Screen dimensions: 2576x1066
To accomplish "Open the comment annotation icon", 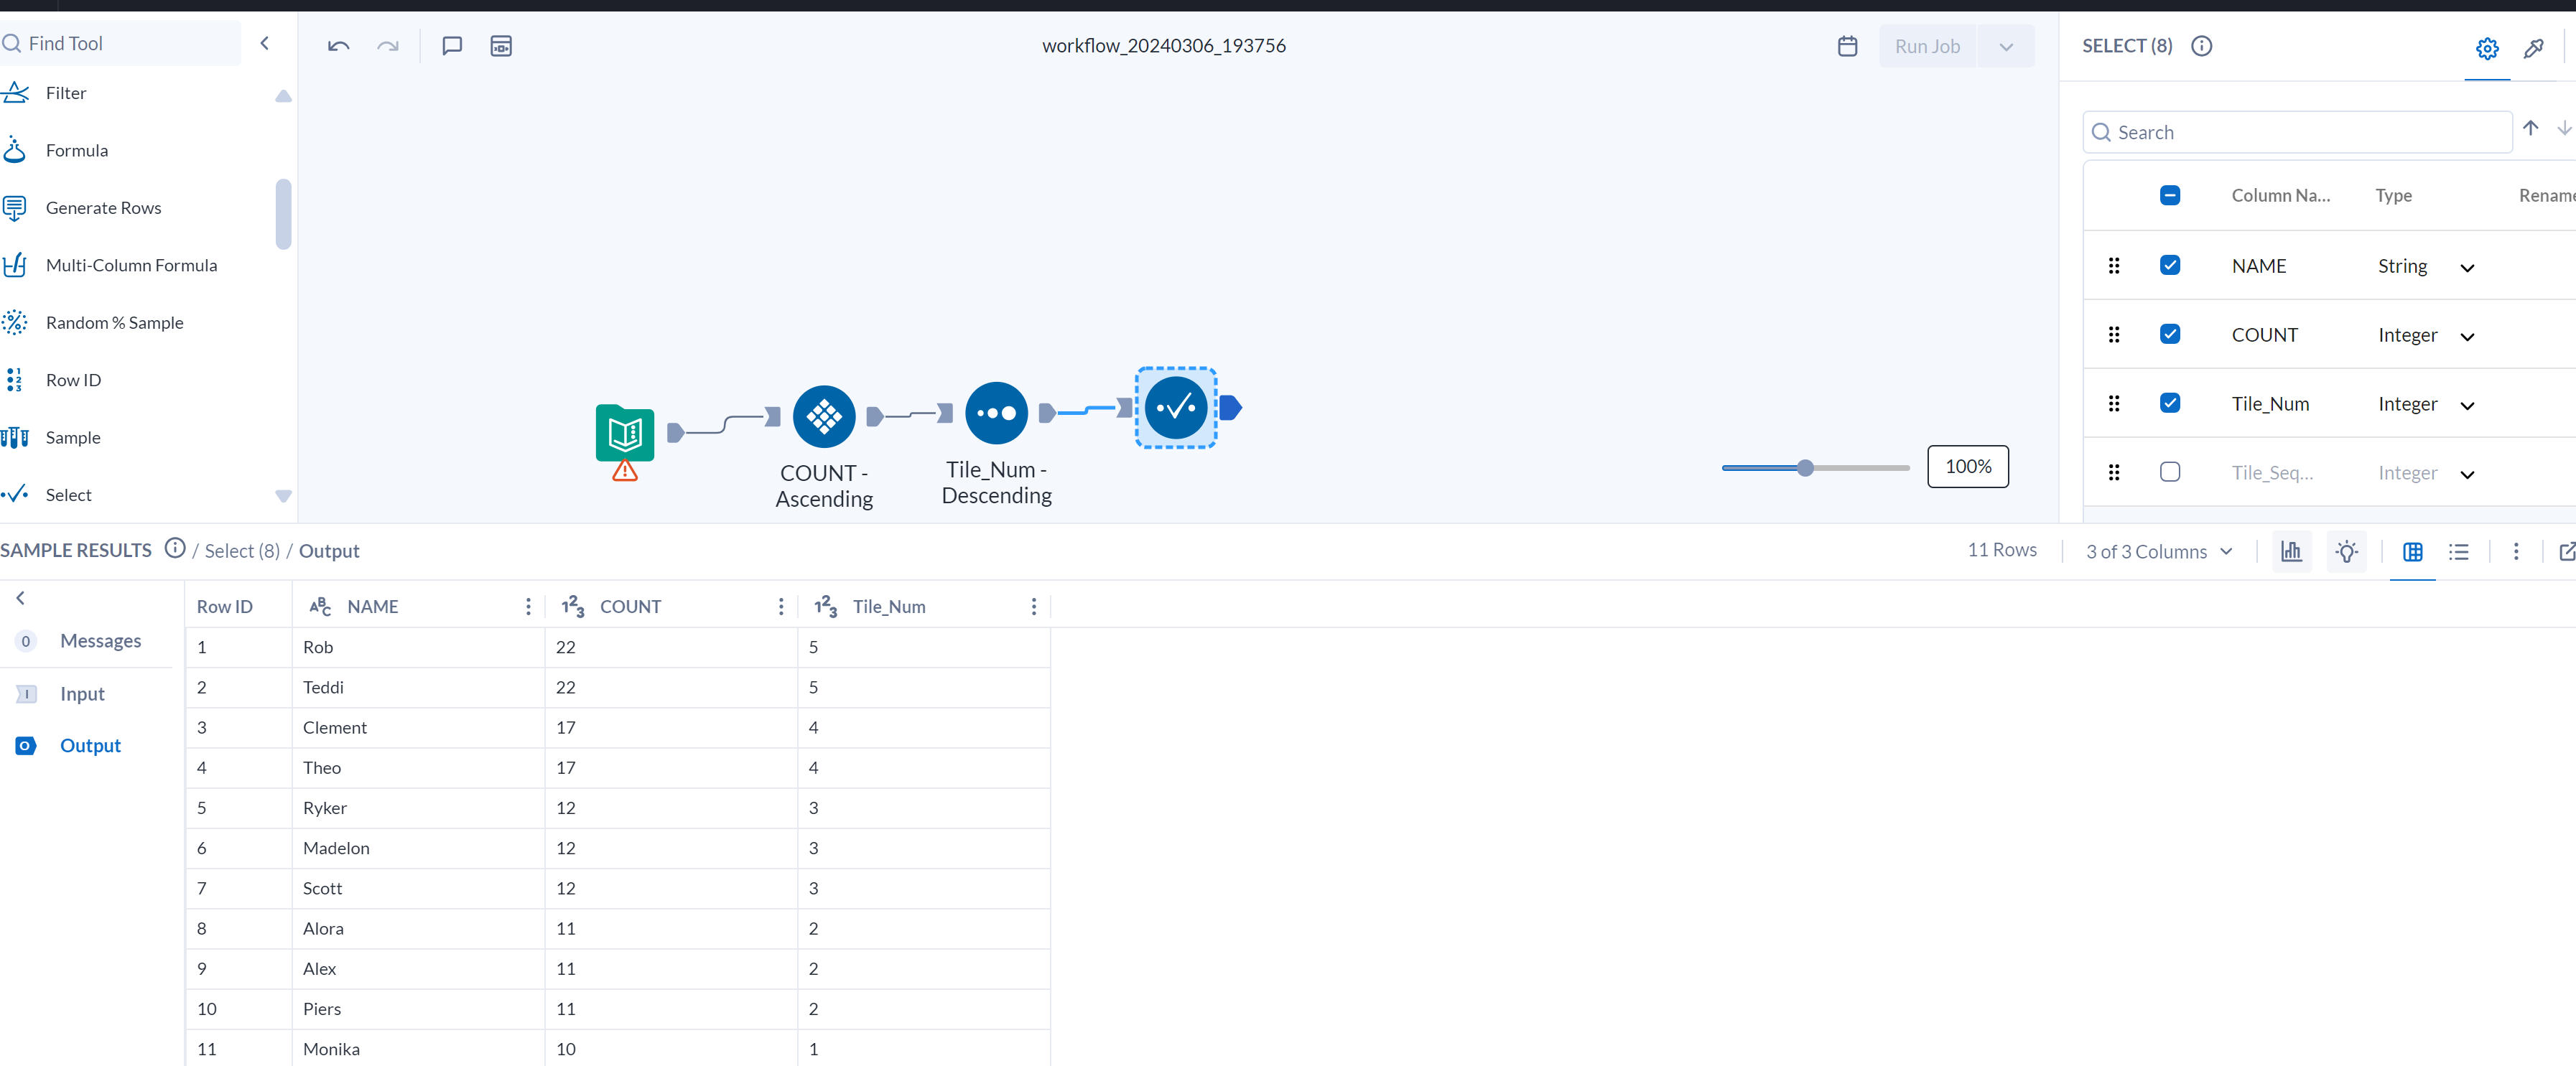I will point(452,46).
